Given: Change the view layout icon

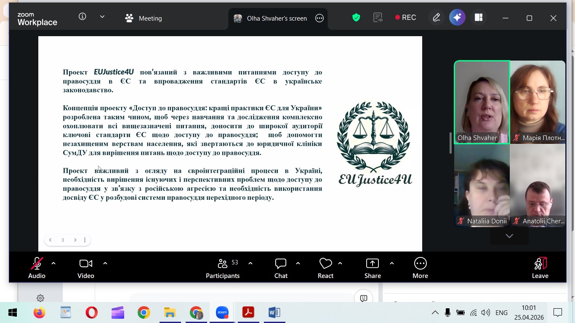Looking at the screenshot, I should pos(479,18).
